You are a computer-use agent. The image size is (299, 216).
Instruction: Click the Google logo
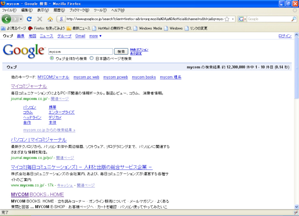(x=24, y=51)
